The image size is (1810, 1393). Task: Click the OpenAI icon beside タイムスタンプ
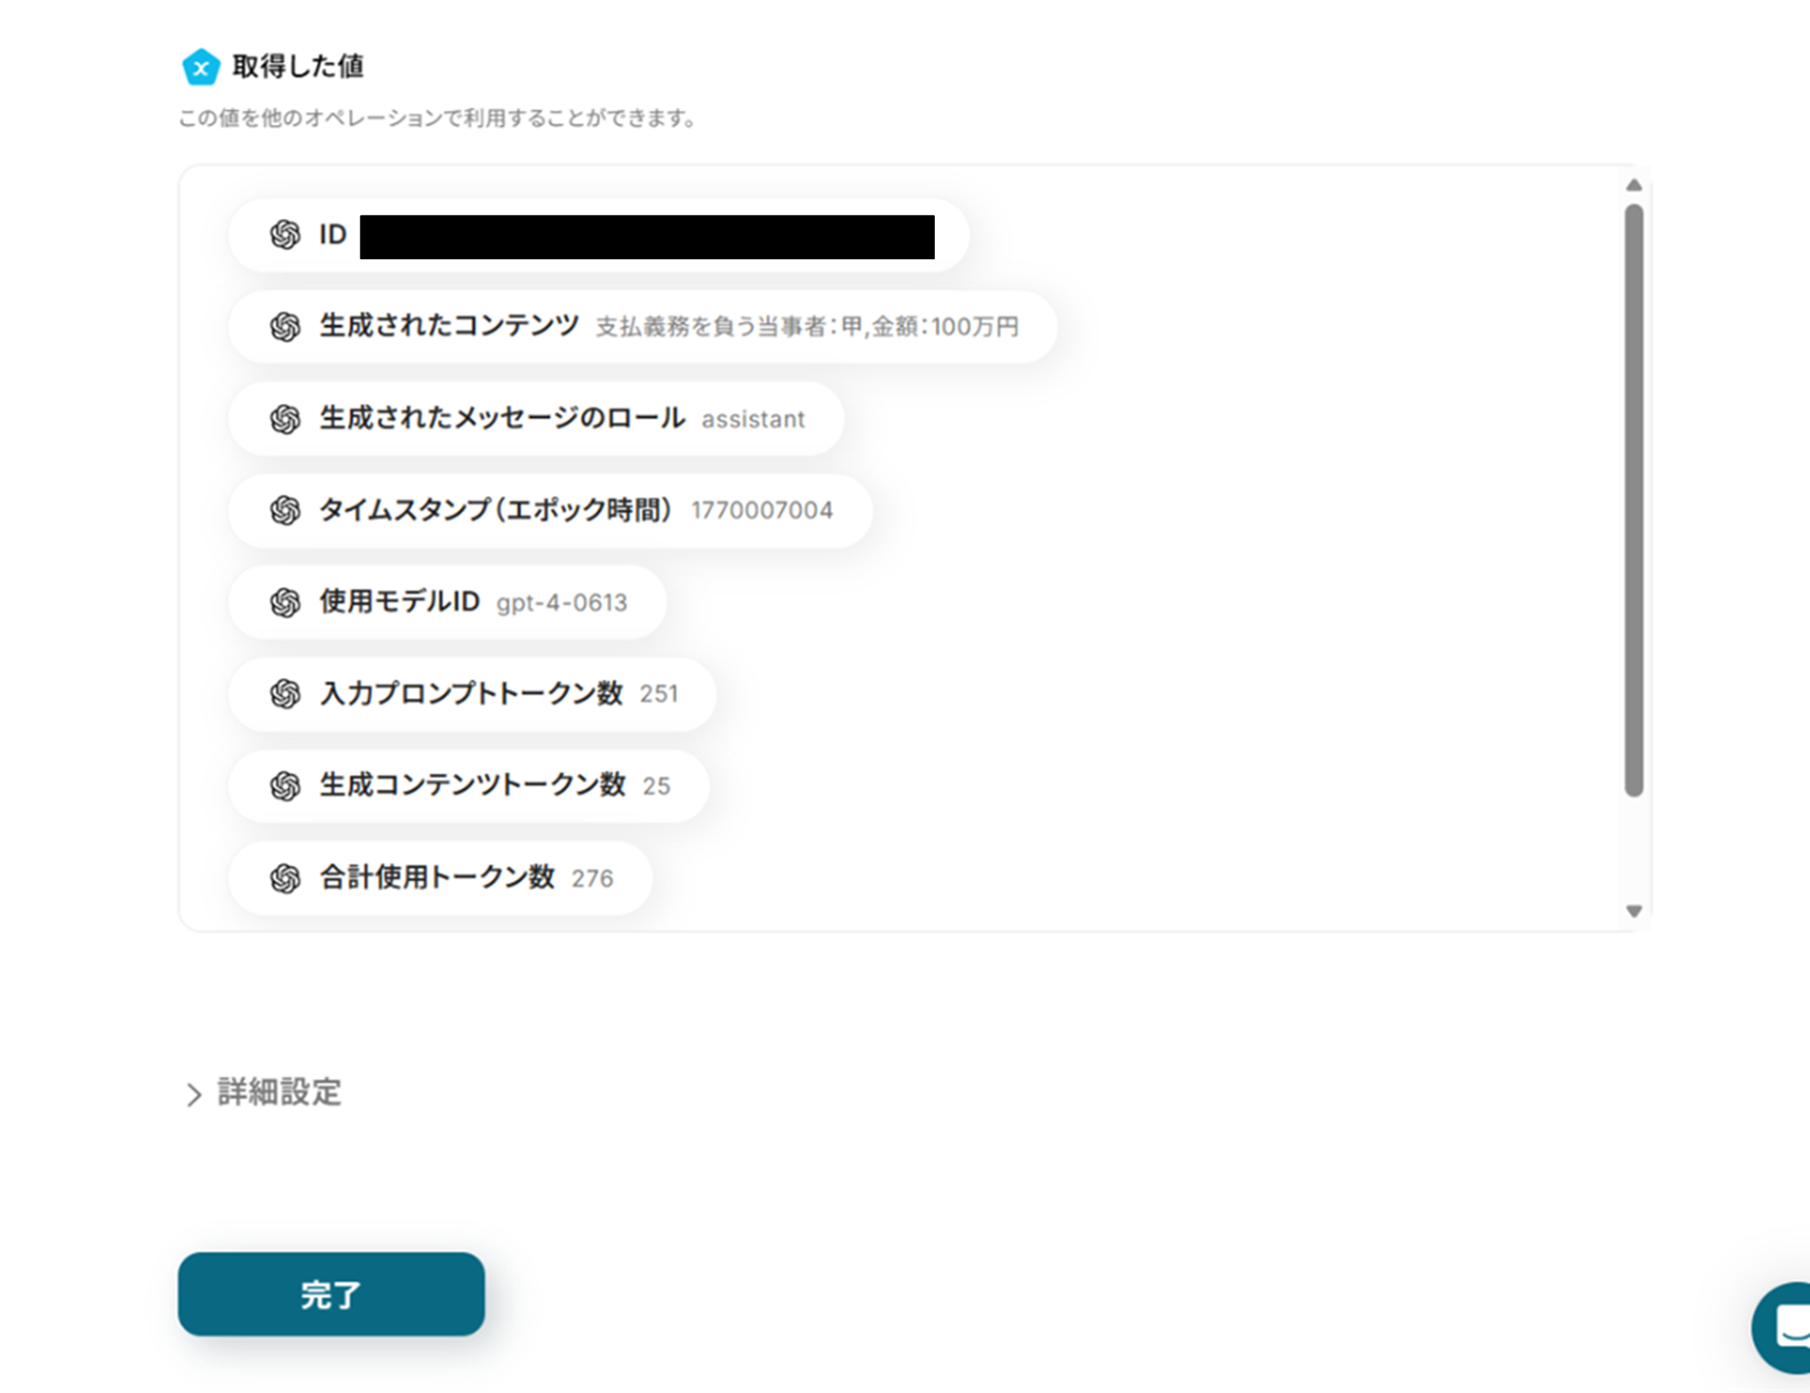coord(285,510)
